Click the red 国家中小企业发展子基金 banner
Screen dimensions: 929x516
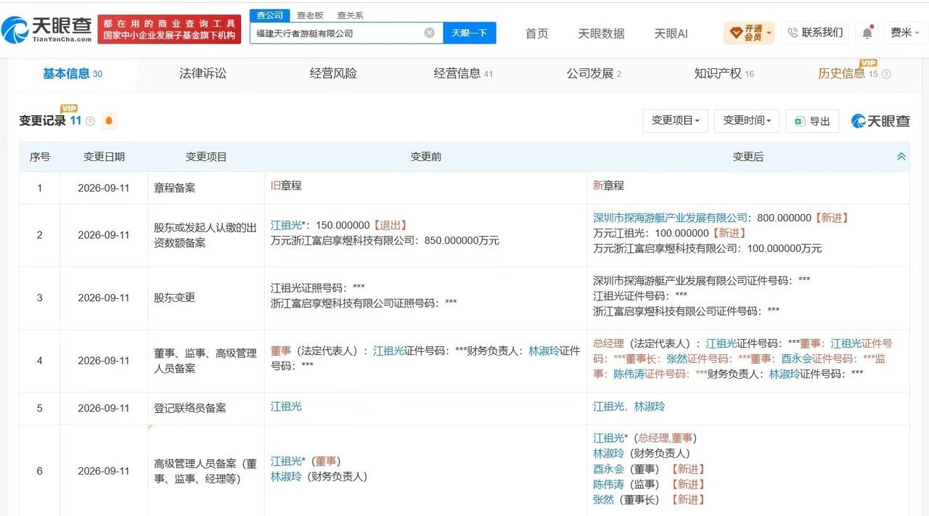pyautogui.click(x=169, y=29)
